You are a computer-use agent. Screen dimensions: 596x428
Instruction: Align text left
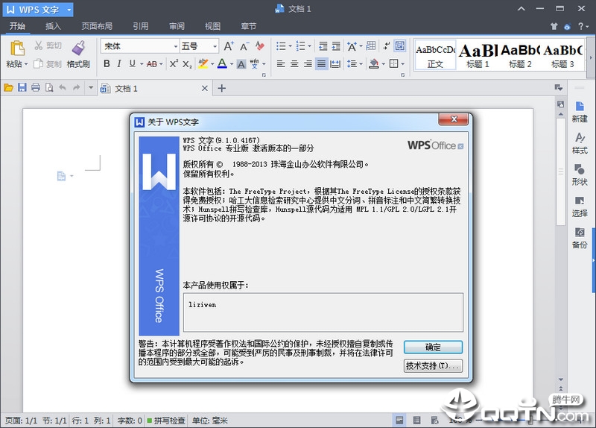(x=281, y=64)
